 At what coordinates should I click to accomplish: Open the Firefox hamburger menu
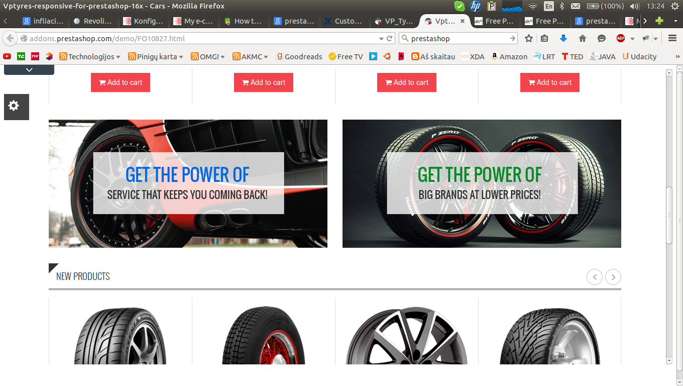click(672, 38)
